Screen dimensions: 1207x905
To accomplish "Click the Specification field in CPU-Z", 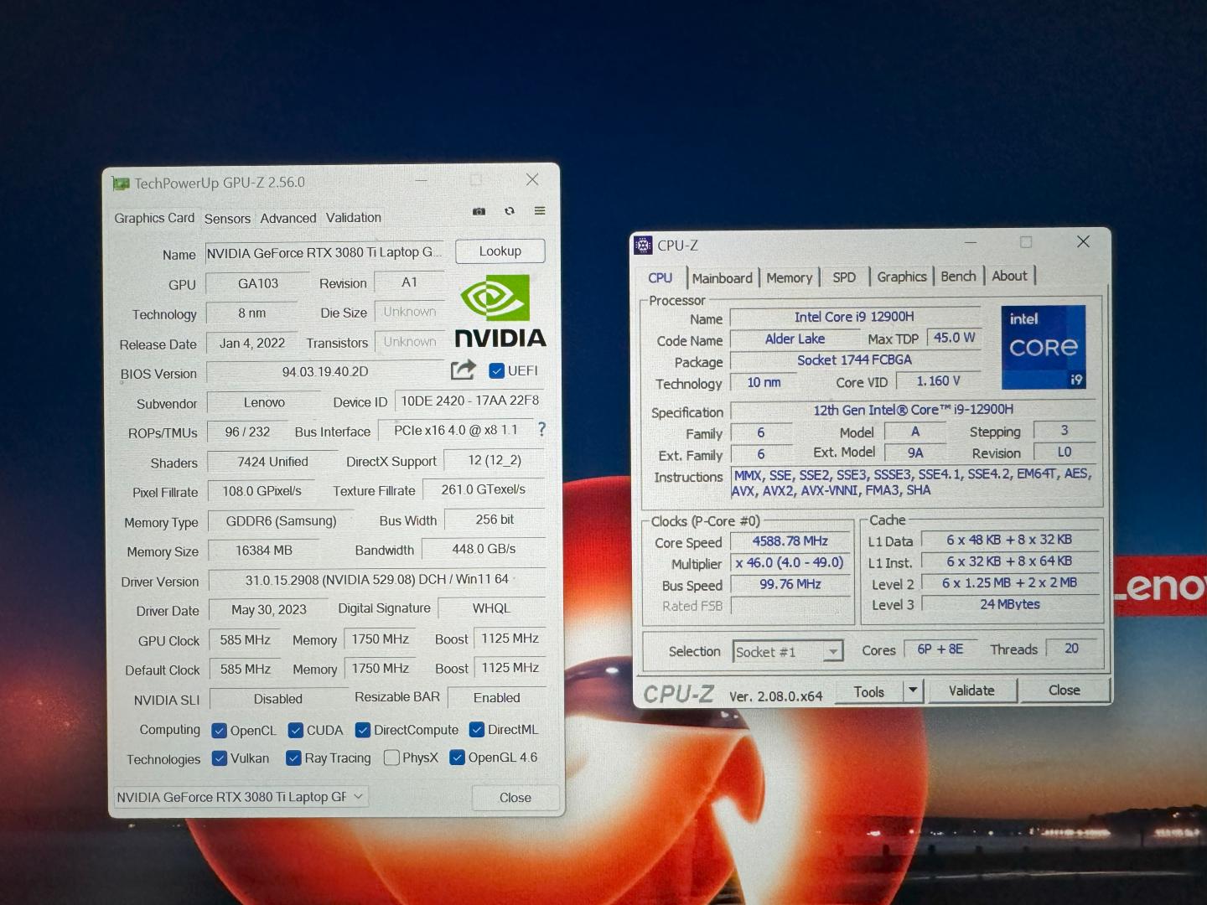I will pyautogui.click(x=913, y=410).
